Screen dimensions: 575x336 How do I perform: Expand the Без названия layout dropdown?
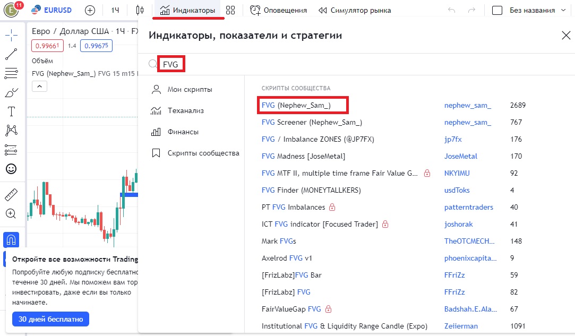(538, 10)
